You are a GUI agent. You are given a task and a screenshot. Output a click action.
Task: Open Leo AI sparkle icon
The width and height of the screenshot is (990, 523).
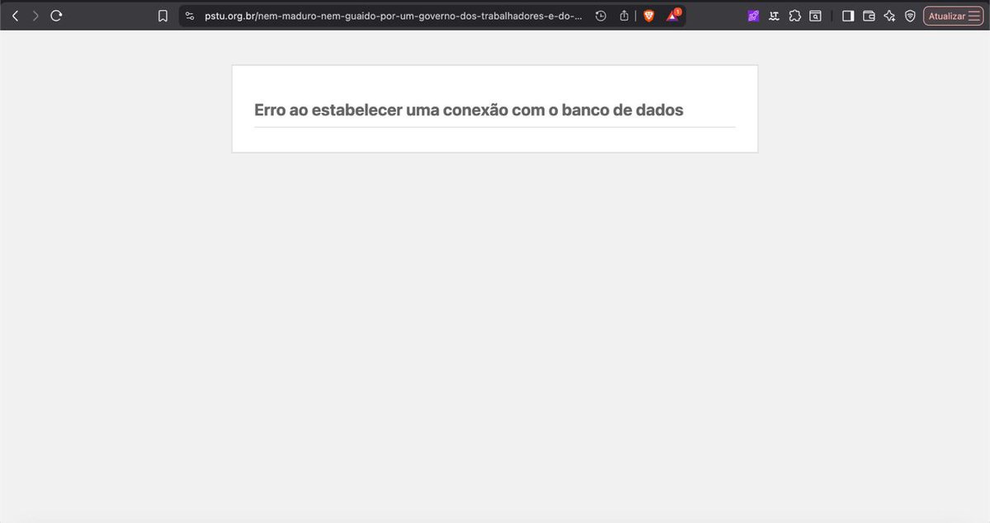(x=889, y=16)
